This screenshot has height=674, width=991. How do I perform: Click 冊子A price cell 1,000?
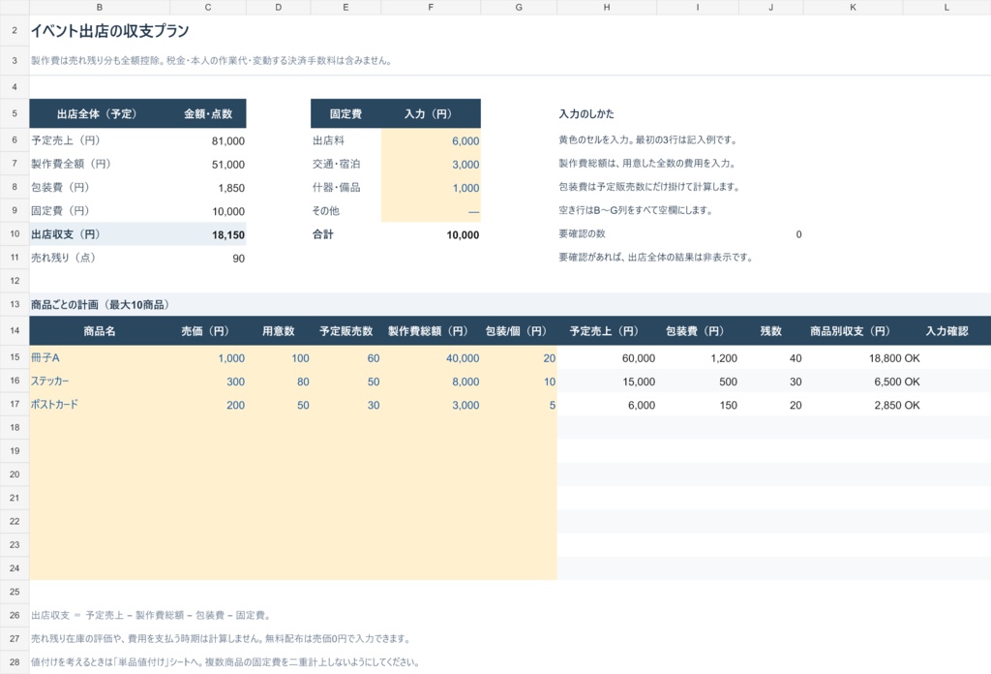(208, 358)
